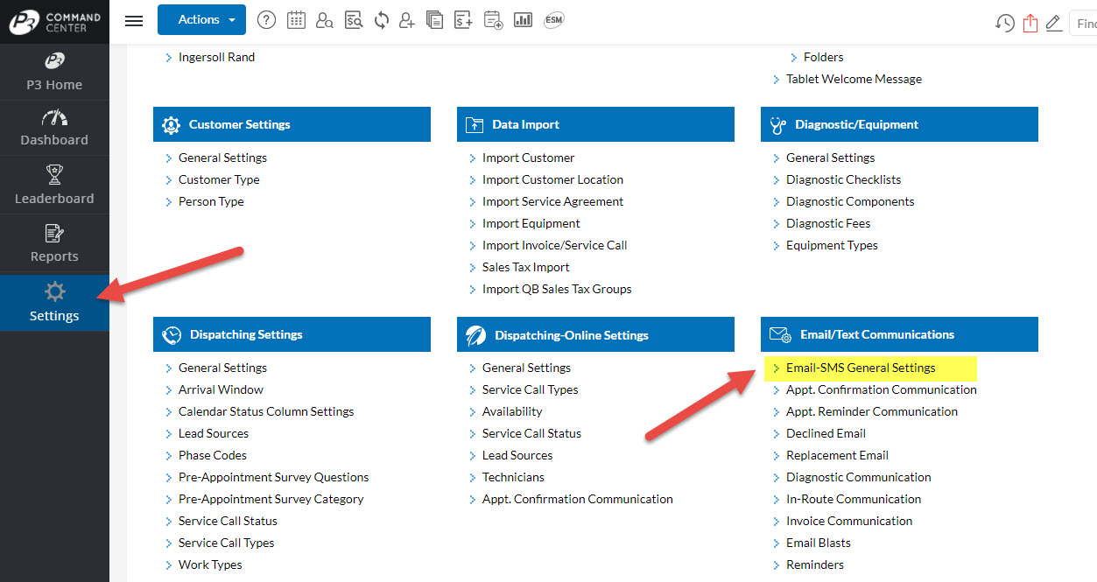Click the red export/share icon
The image size is (1097, 582).
1029,23
